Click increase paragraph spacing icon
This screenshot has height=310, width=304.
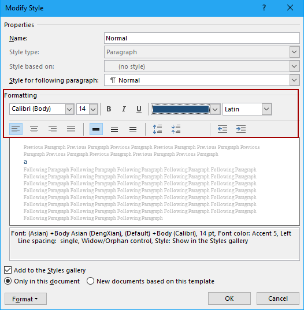(x=158, y=129)
